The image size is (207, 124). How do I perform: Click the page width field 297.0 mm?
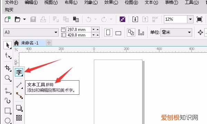tap(79, 30)
